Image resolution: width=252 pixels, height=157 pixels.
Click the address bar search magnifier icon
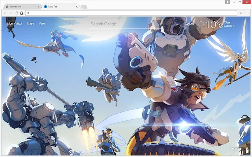pos(28,13)
